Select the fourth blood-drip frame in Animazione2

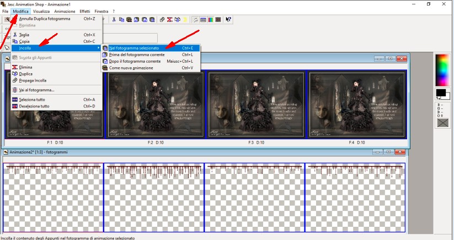[x=355, y=198]
